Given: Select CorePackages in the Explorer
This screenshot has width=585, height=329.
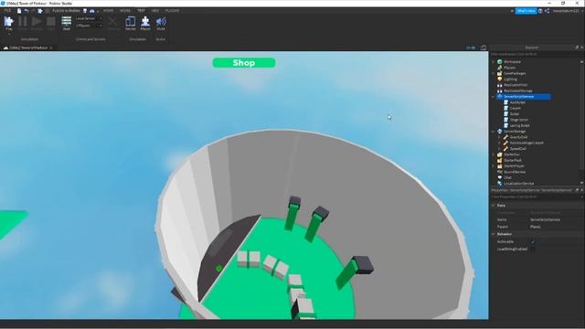Looking at the screenshot, I should point(515,73).
